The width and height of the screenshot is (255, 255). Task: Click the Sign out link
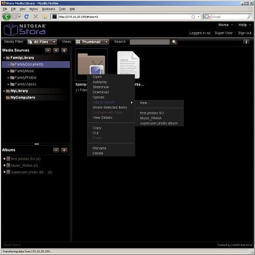pyautogui.click(x=244, y=33)
